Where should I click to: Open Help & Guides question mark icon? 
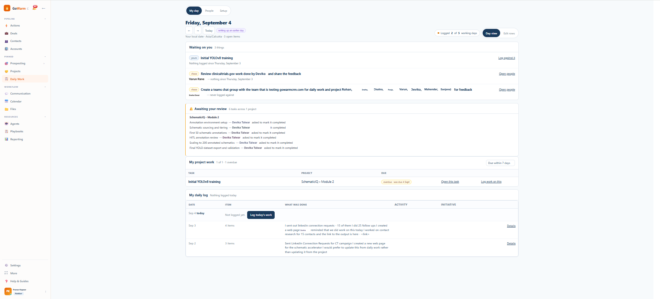coord(6,281)
